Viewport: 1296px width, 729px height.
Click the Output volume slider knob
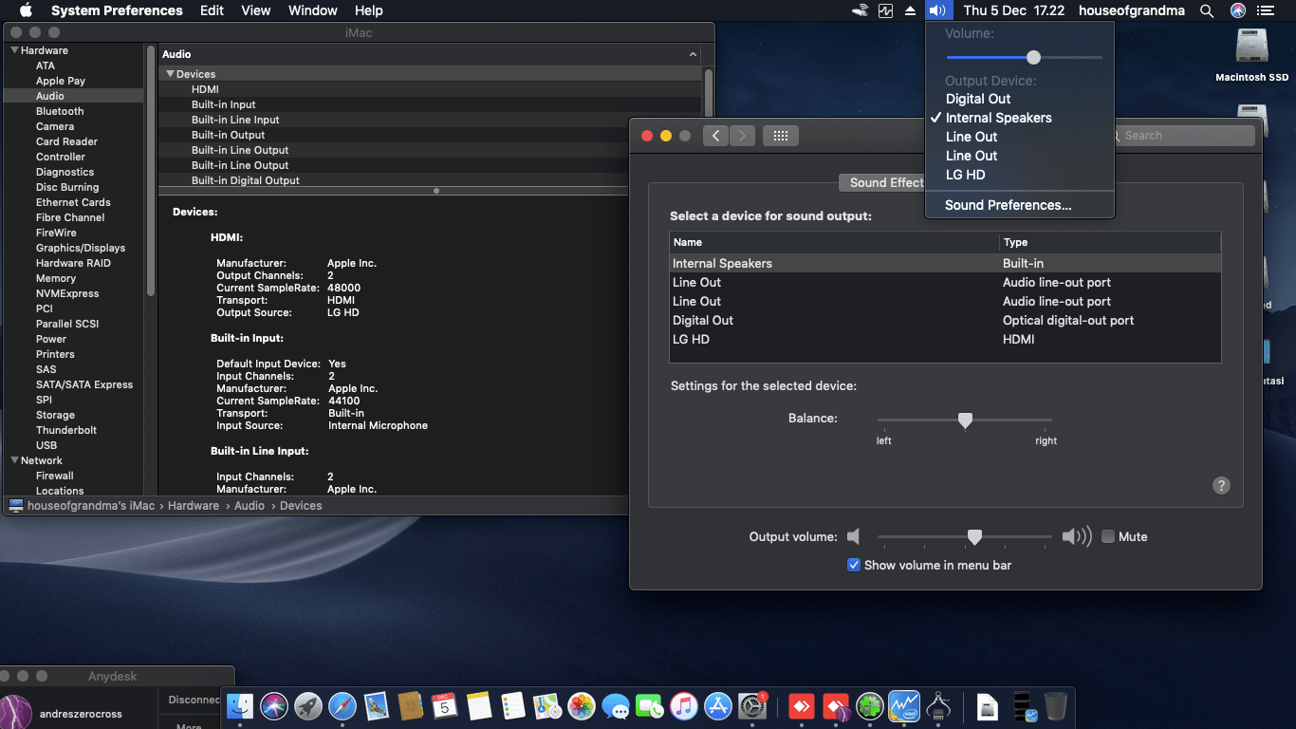[974, 537]
